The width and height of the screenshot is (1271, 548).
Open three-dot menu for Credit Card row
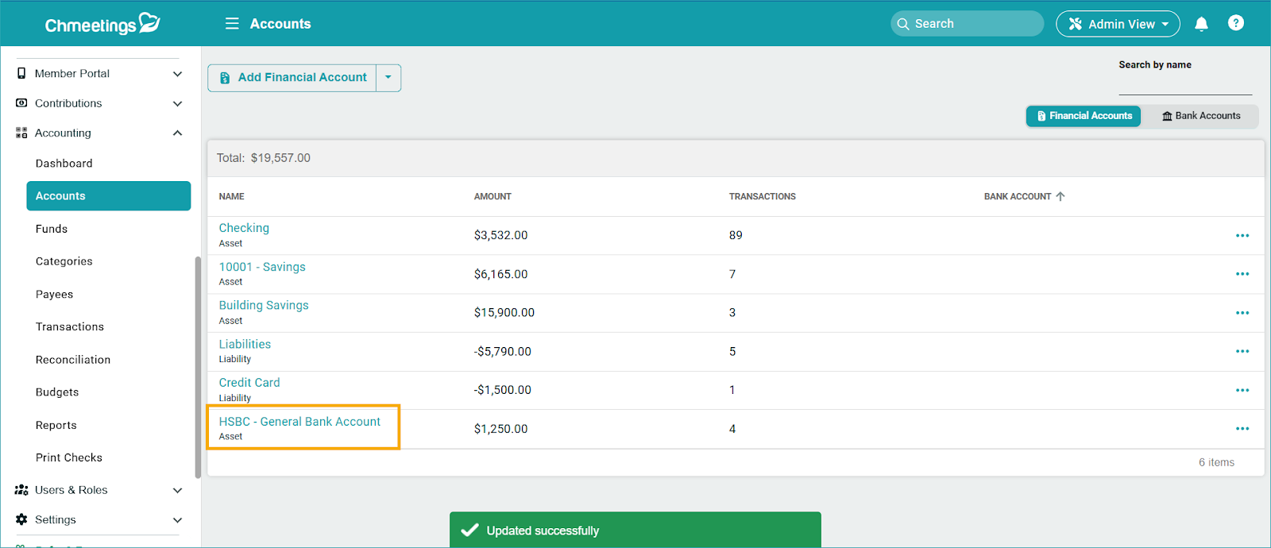coord(1242,391)
